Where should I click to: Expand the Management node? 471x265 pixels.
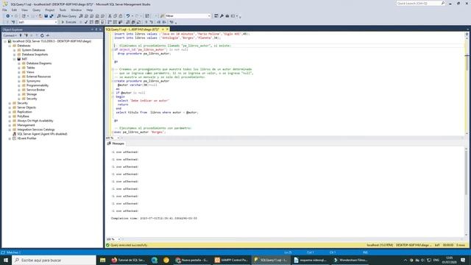pos(10,125)
